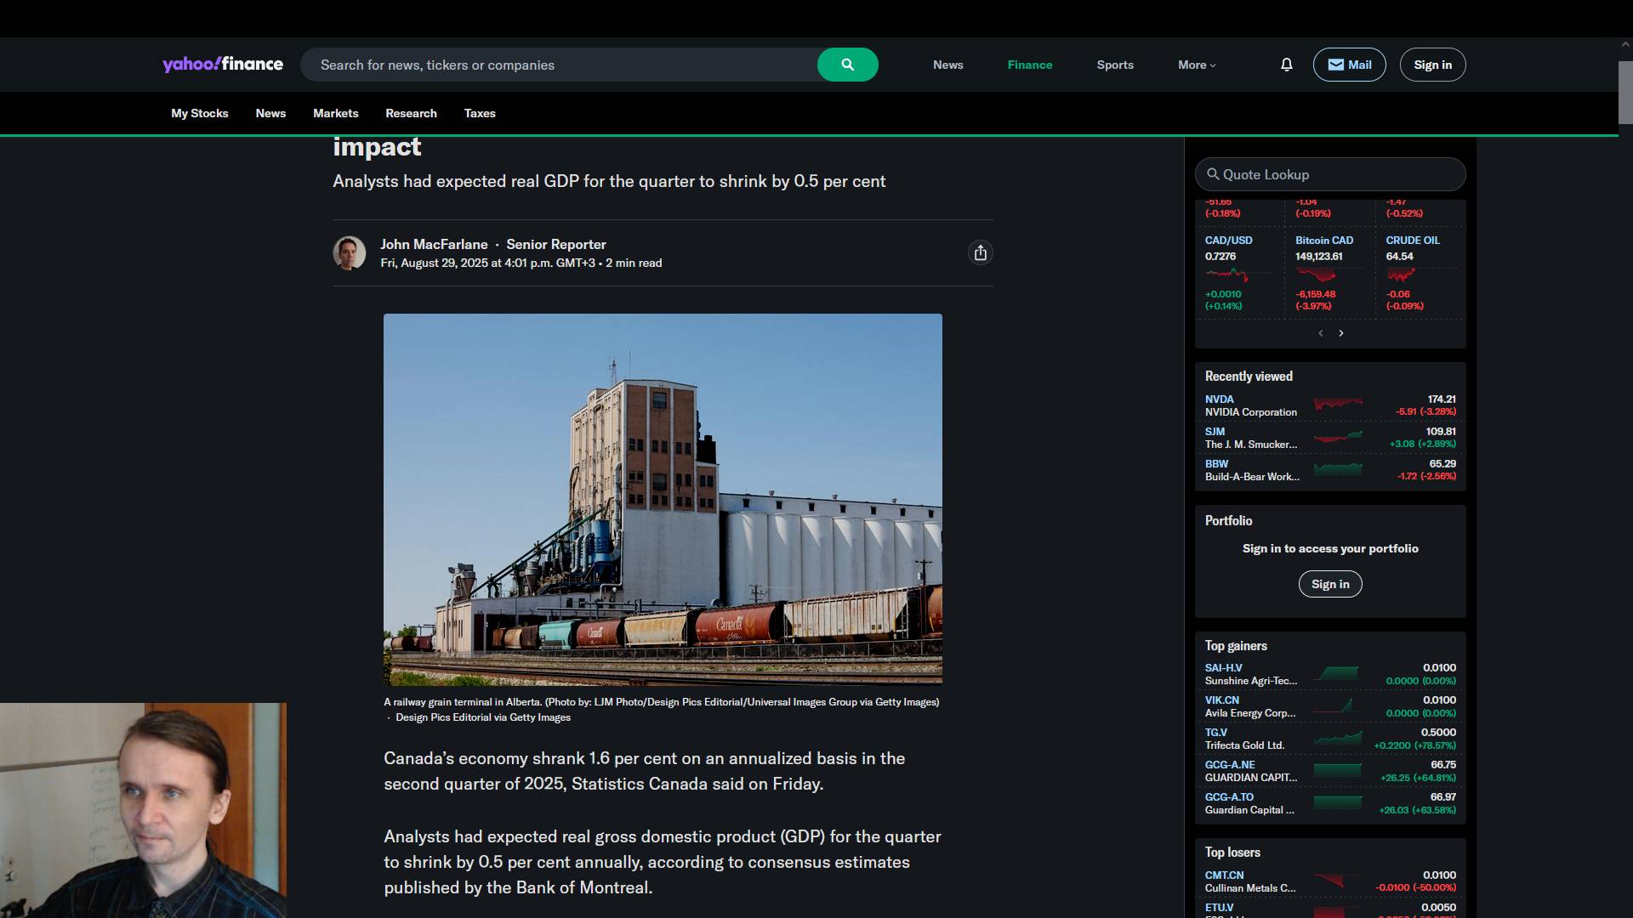The height and width of the screenshot is (918, 1633).
Task: Go to previous market ticker page
Action: click(1320, 333)
